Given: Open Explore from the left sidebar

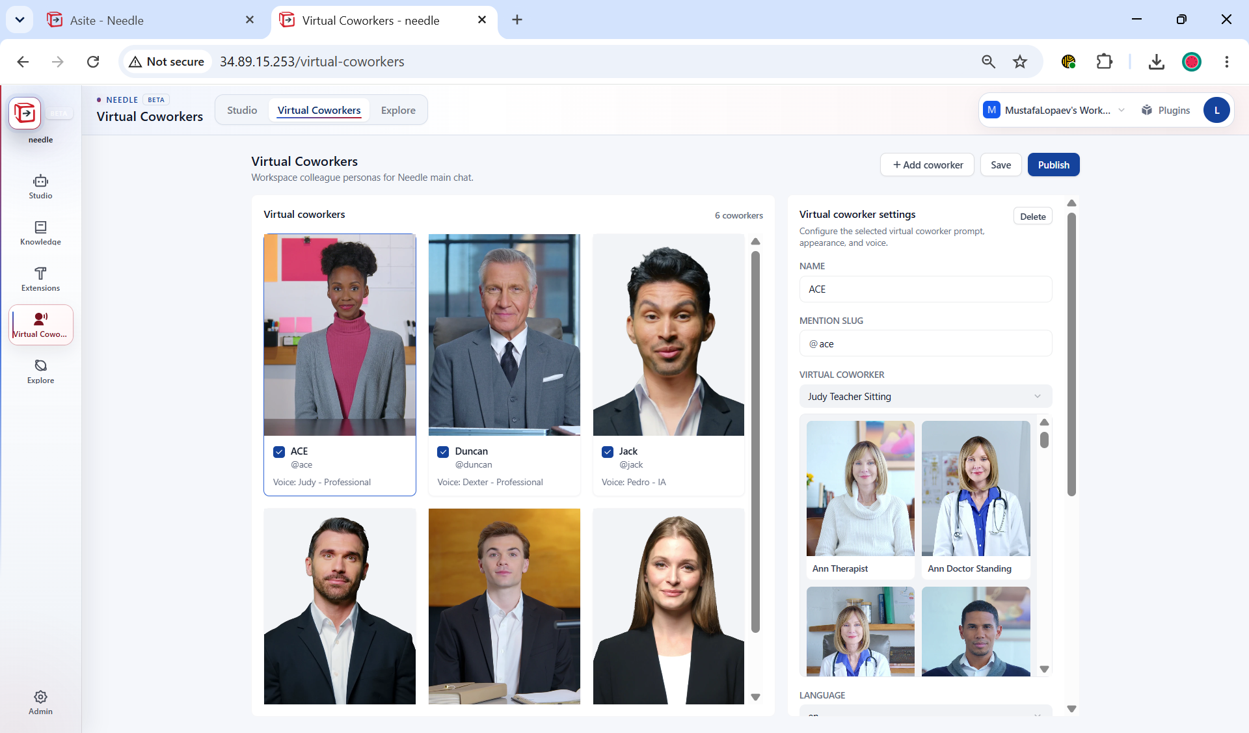Looking at the screenshot, I should (40, 371).
